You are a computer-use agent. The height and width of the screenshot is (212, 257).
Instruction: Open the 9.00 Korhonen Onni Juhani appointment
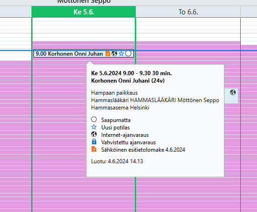click(84, 53)
